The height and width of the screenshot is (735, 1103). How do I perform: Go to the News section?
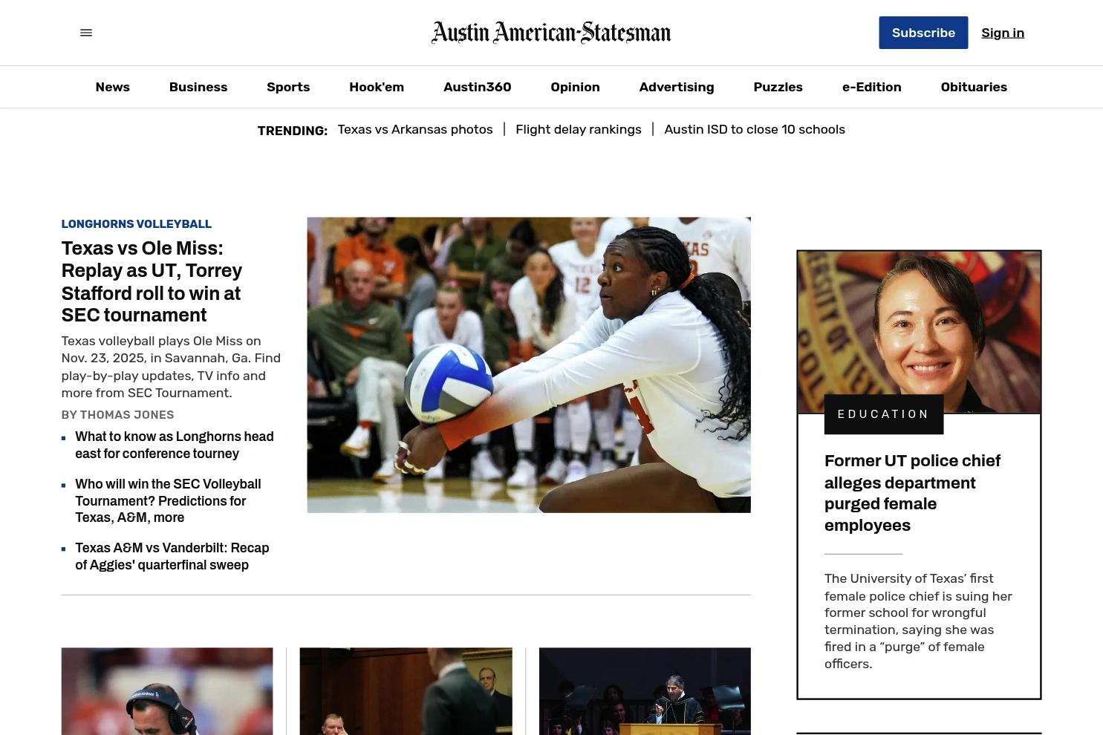113,87
